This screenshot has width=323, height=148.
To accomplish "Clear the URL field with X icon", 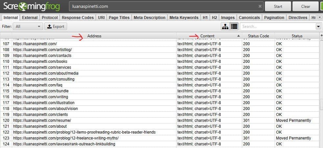I will pos(260,6).
